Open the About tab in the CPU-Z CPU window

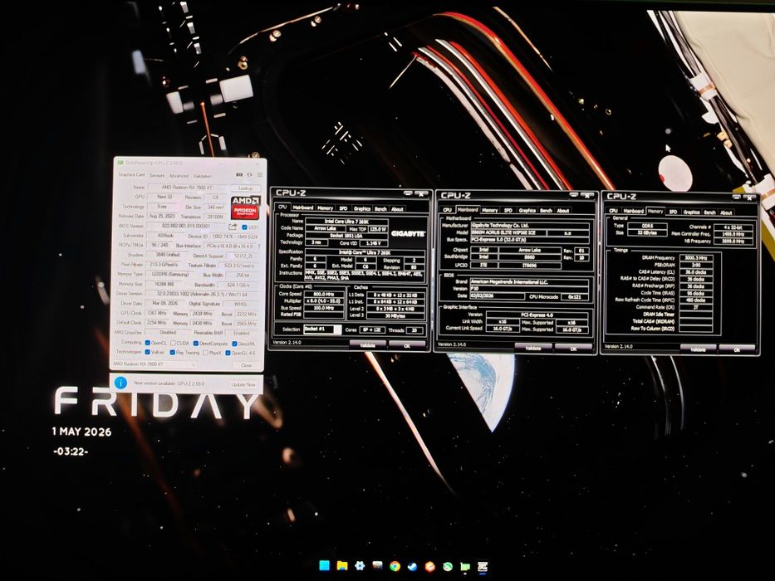tap(397, 209)
